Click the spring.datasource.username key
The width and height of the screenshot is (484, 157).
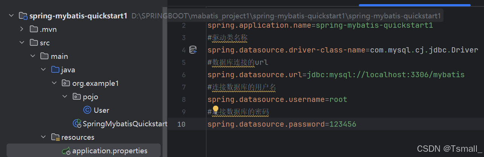tap(266, 99)
